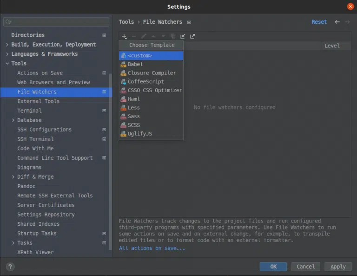Click project icon on File Watchers row

tap(104, 92)
